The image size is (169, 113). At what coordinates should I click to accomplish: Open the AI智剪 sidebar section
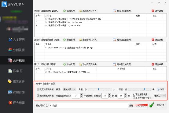coord(17,40)
